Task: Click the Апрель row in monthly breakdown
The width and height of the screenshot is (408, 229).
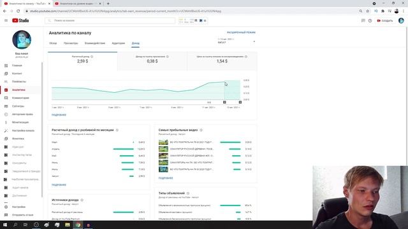Action: pos(98,149)
